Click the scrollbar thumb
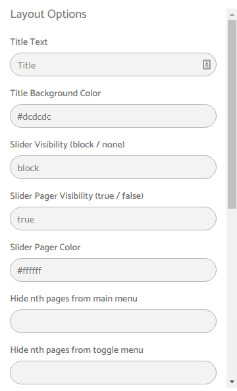The height and width of the screenshot is (391, 237). coord(232,114)
